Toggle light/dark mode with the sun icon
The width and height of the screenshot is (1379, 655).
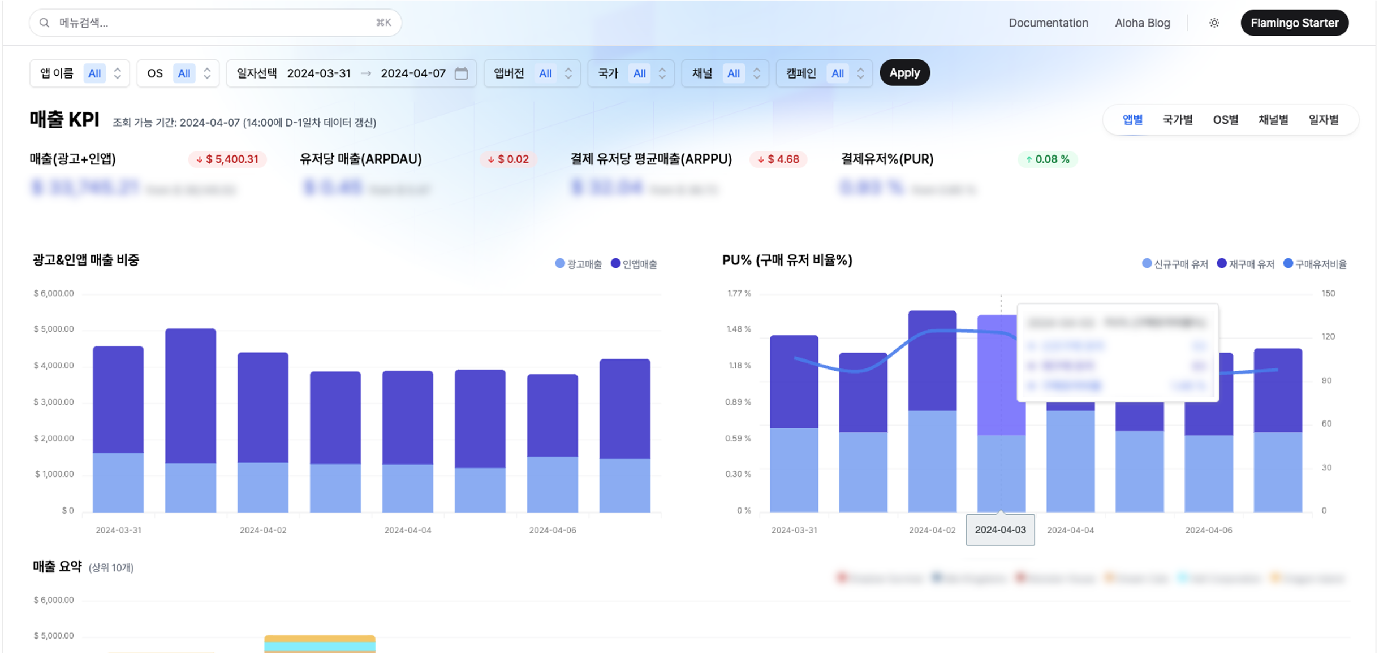point(1214,23)
